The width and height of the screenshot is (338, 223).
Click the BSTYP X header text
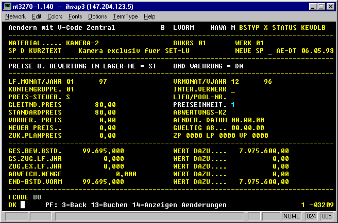(253, 28)
